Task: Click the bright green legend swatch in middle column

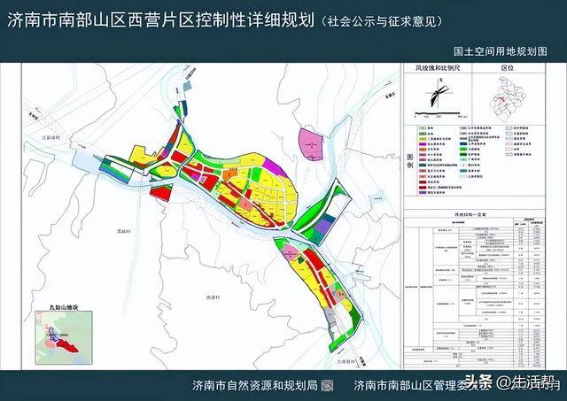Action: click(x=464, y=149)
